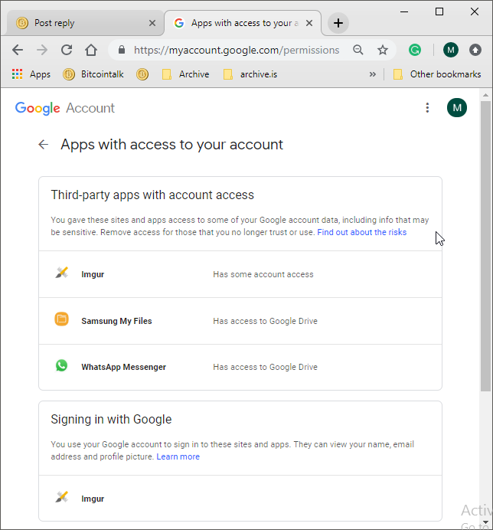Reload the current page
The image size is (493, 530).
pos(67,50)
